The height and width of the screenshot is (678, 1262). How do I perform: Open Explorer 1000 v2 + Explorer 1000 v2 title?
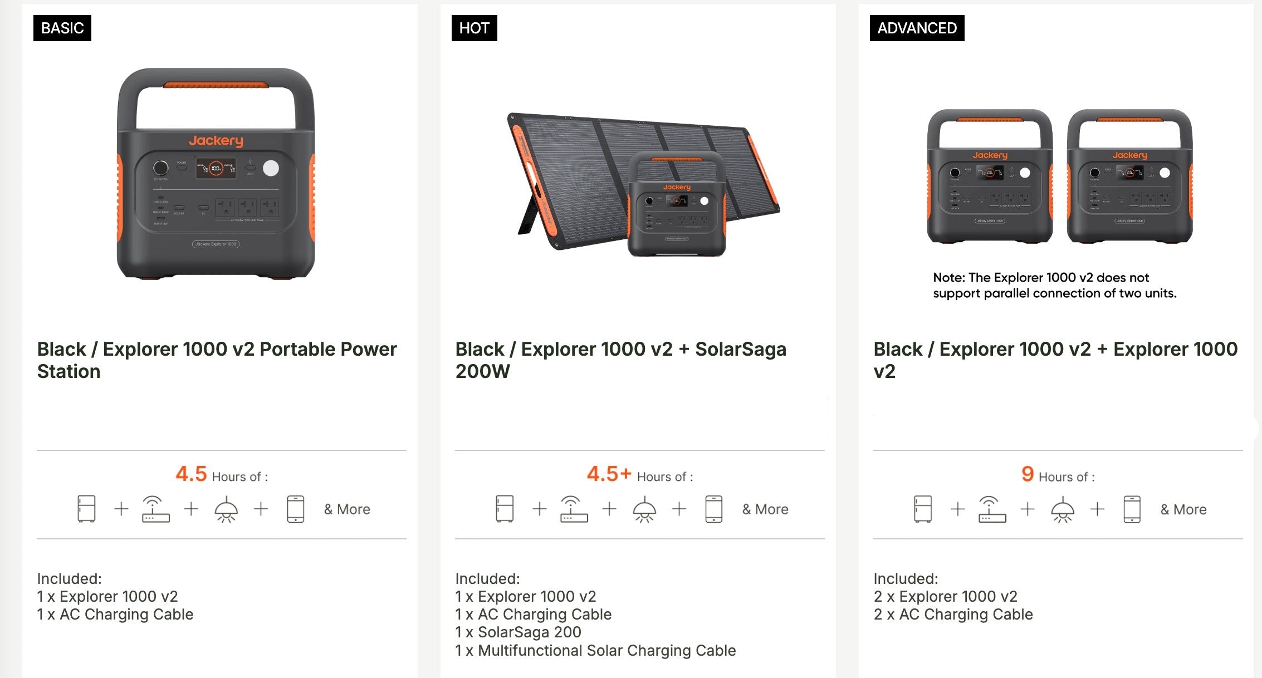tap(1055, 360)
